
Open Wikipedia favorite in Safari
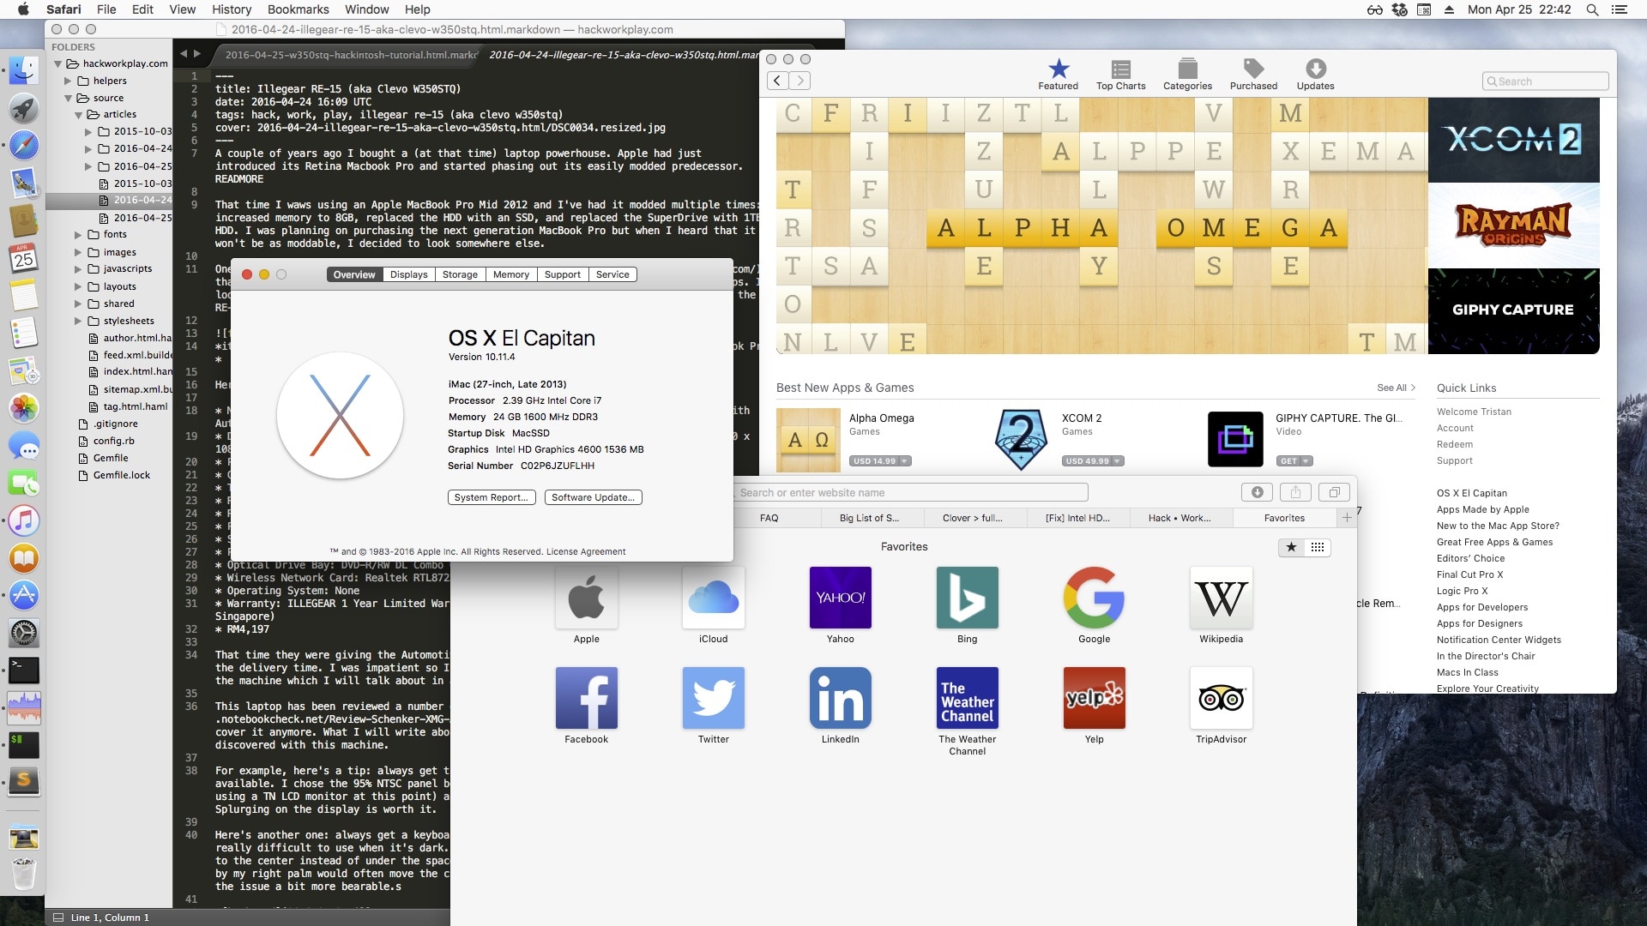[1221, 606]
